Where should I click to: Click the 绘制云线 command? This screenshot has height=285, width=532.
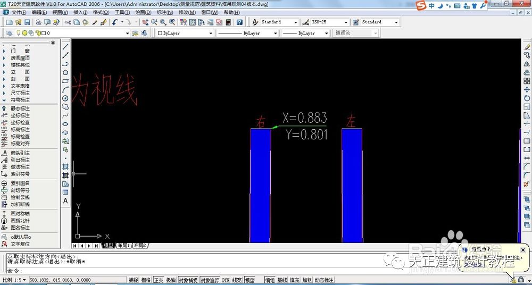tap(20, 197)
